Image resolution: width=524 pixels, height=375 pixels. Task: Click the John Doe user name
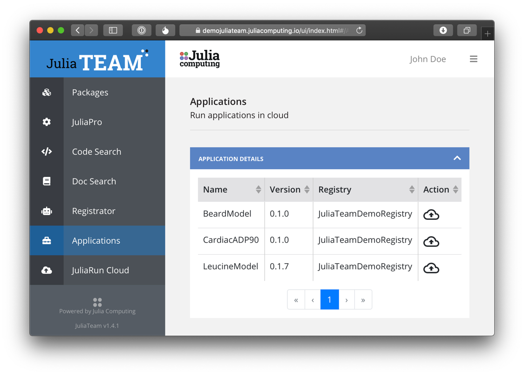pos(428,59)
